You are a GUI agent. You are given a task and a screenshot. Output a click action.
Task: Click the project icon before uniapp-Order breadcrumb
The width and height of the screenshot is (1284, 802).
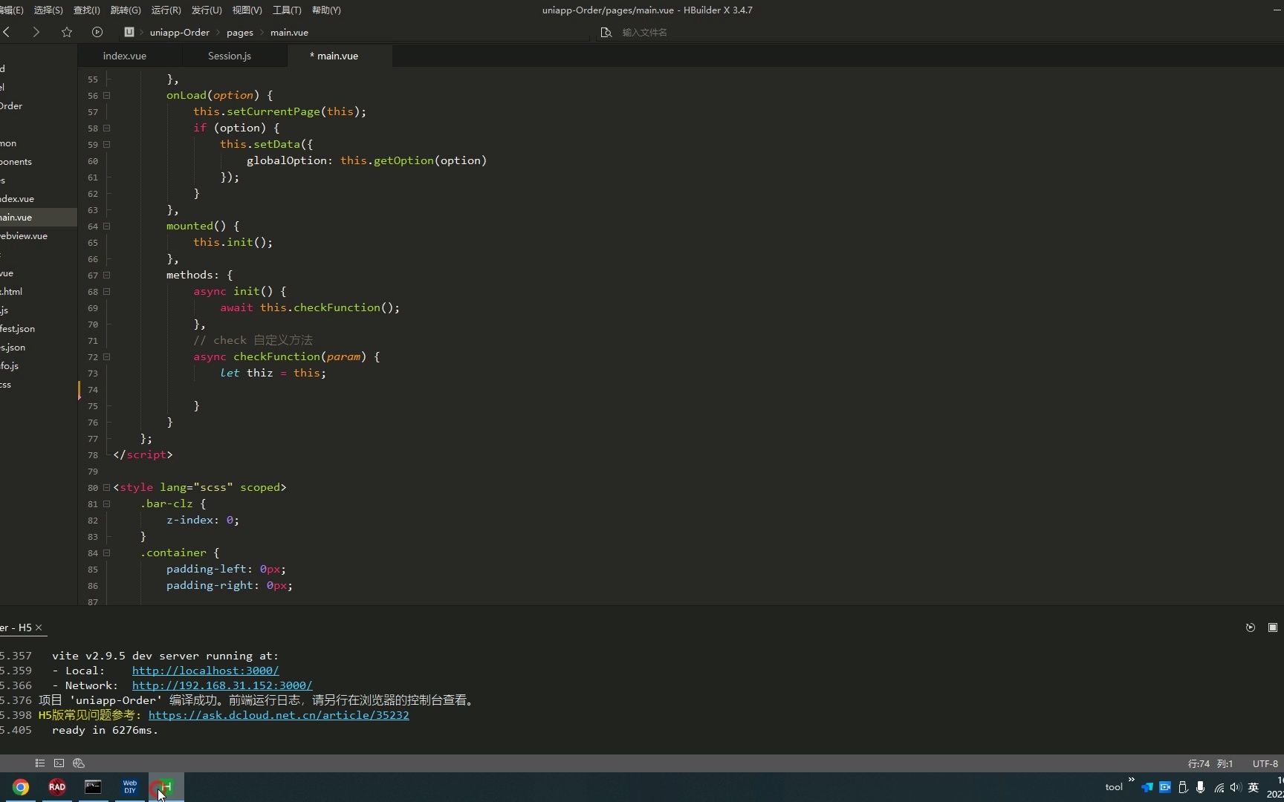point(129,32)
